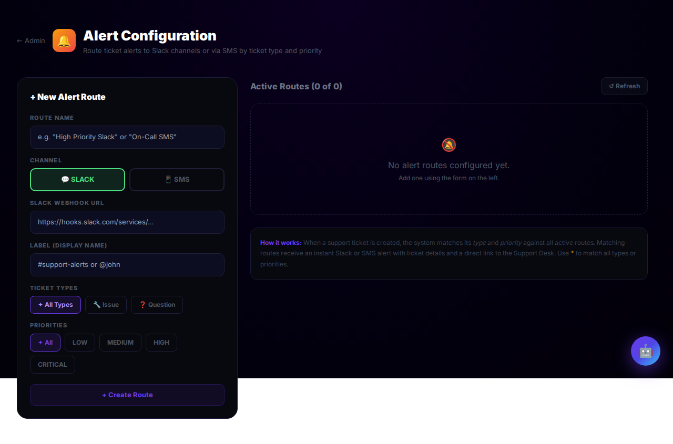The width and height of the screenshot is (673, 444).
Task: Toggle the LOW priority chip
Action: pyautogui.click(x=80, y=343)
